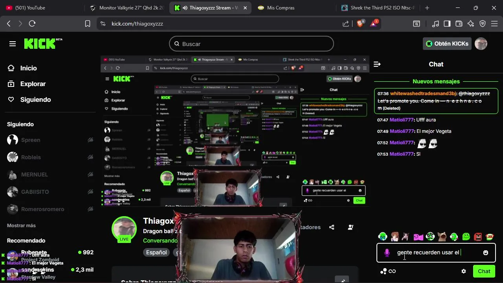Insert the red angry face emote
Viewport: 503px width, 283px height.
pos(478,237)
